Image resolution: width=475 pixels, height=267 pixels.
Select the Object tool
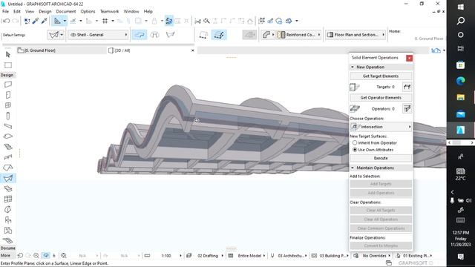point(8,220)
